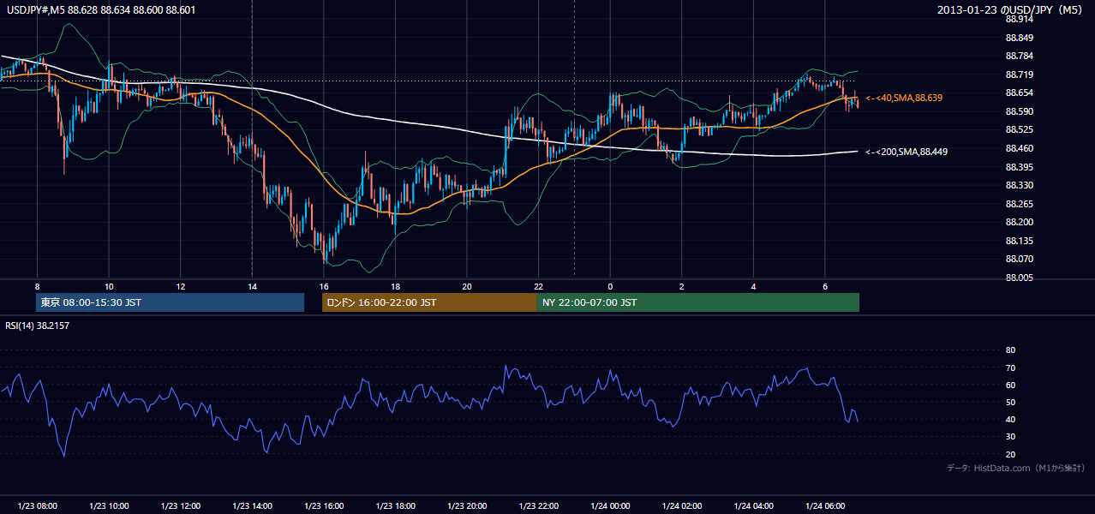Click price level 88.590 on the axis
This screenshot has height=514, width=1095.
click(x=1019, y=111)
